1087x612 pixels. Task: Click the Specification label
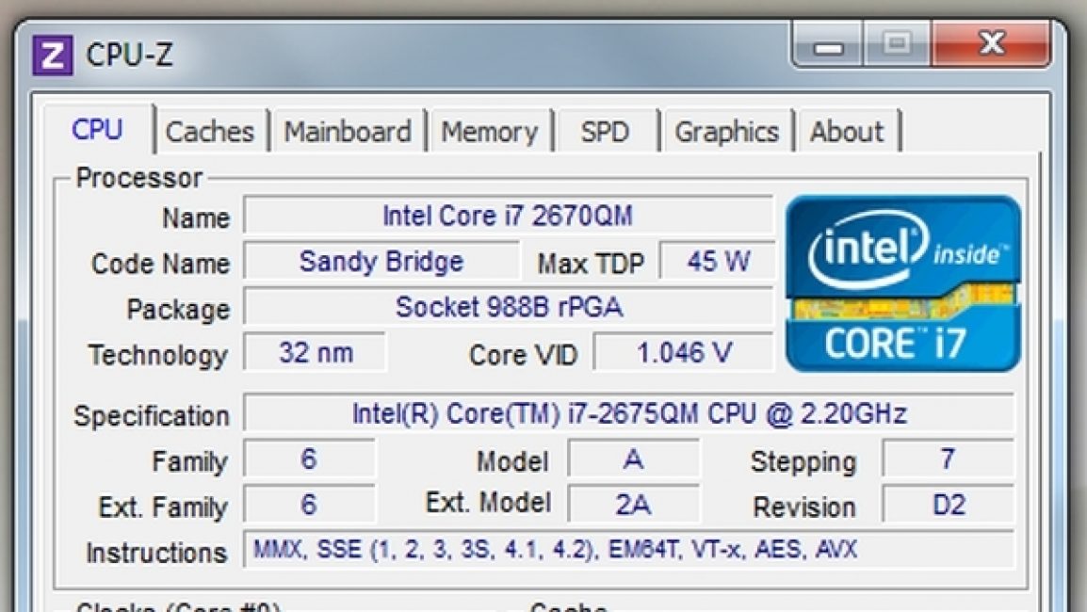pos(151,416)
